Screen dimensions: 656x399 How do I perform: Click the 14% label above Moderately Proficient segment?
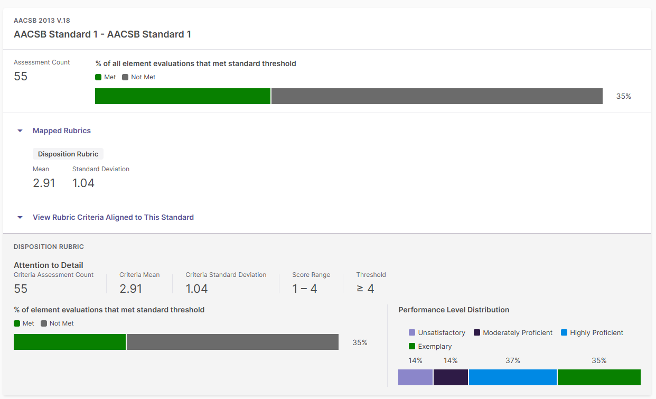click(451, 360)
